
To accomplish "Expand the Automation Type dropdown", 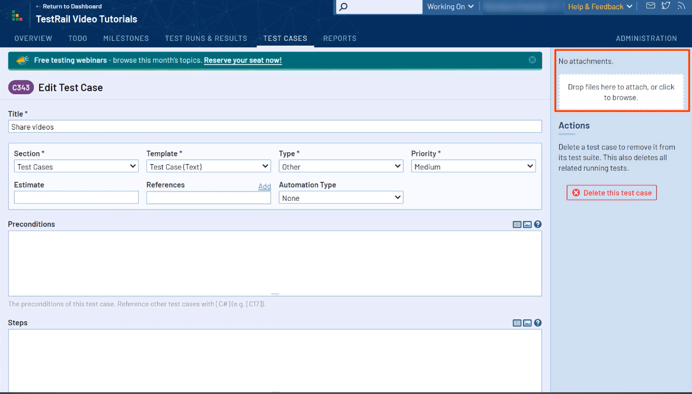I will point(341,198).
